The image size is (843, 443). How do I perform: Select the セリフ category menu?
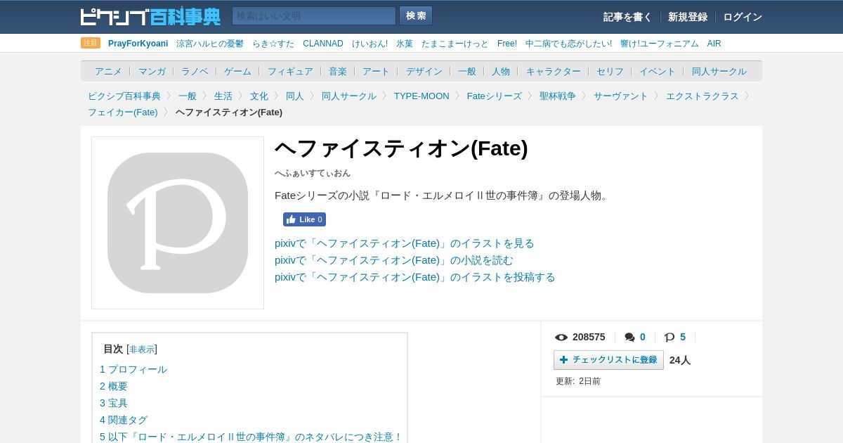610,71
